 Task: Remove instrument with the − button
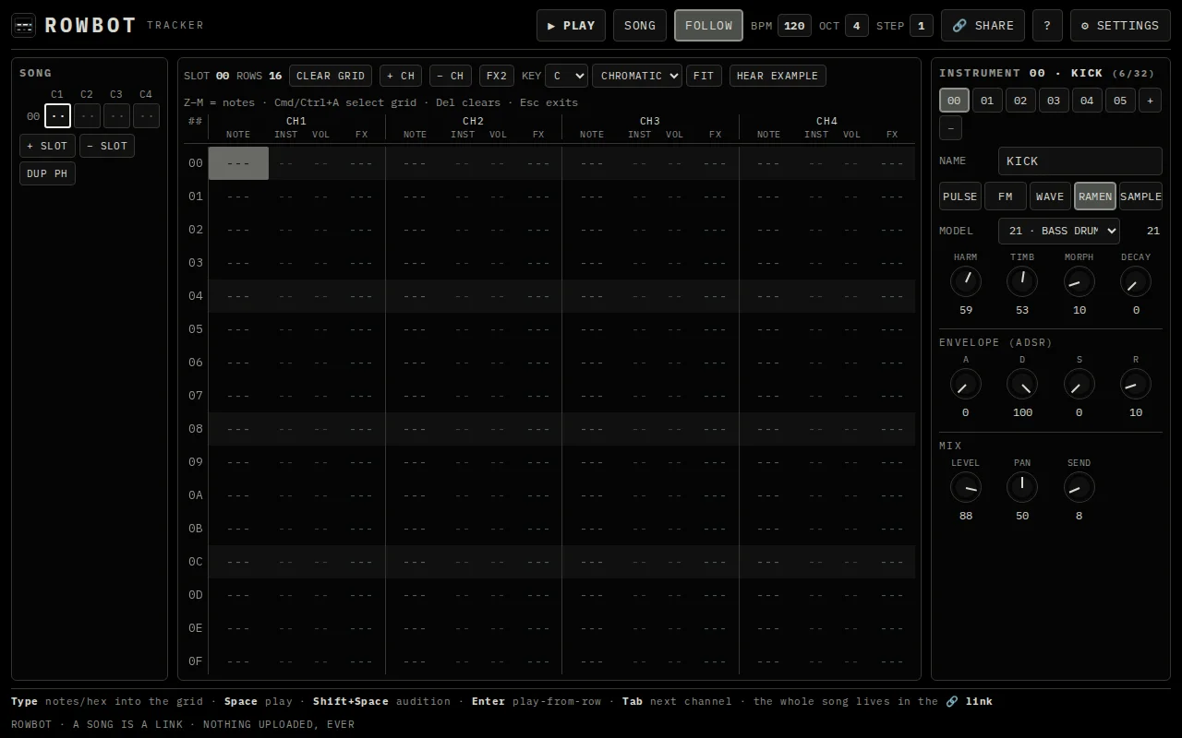(x=950, y=127)
